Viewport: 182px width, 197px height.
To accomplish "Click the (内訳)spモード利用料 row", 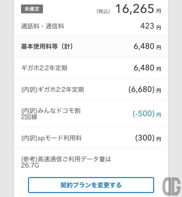I will pyautogui.click(x=91, y=138).
